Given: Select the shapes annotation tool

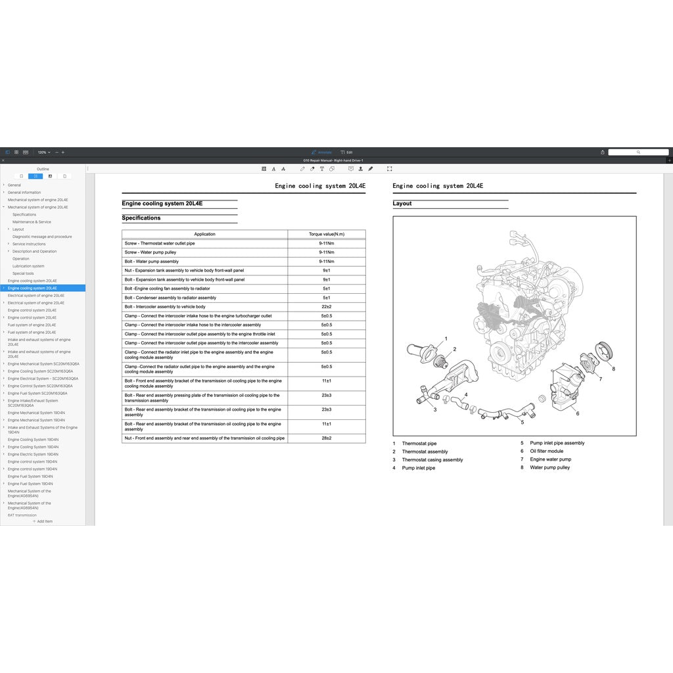Looking at the screenshot, I should (331, 169).
